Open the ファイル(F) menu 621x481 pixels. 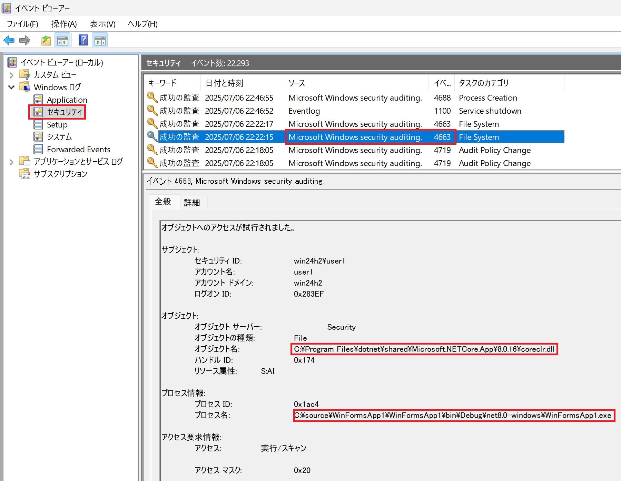coord(22,24)
